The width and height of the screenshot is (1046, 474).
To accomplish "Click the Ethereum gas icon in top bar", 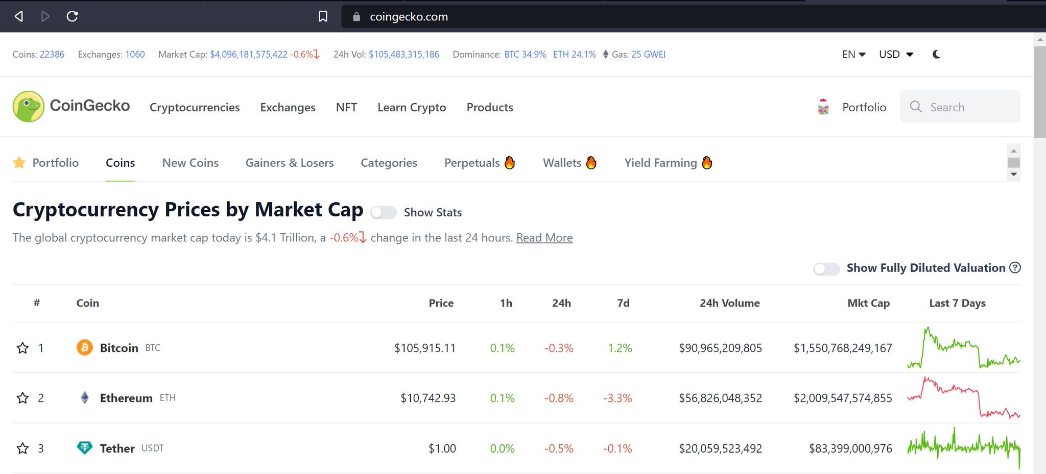I will click(605, 54).
